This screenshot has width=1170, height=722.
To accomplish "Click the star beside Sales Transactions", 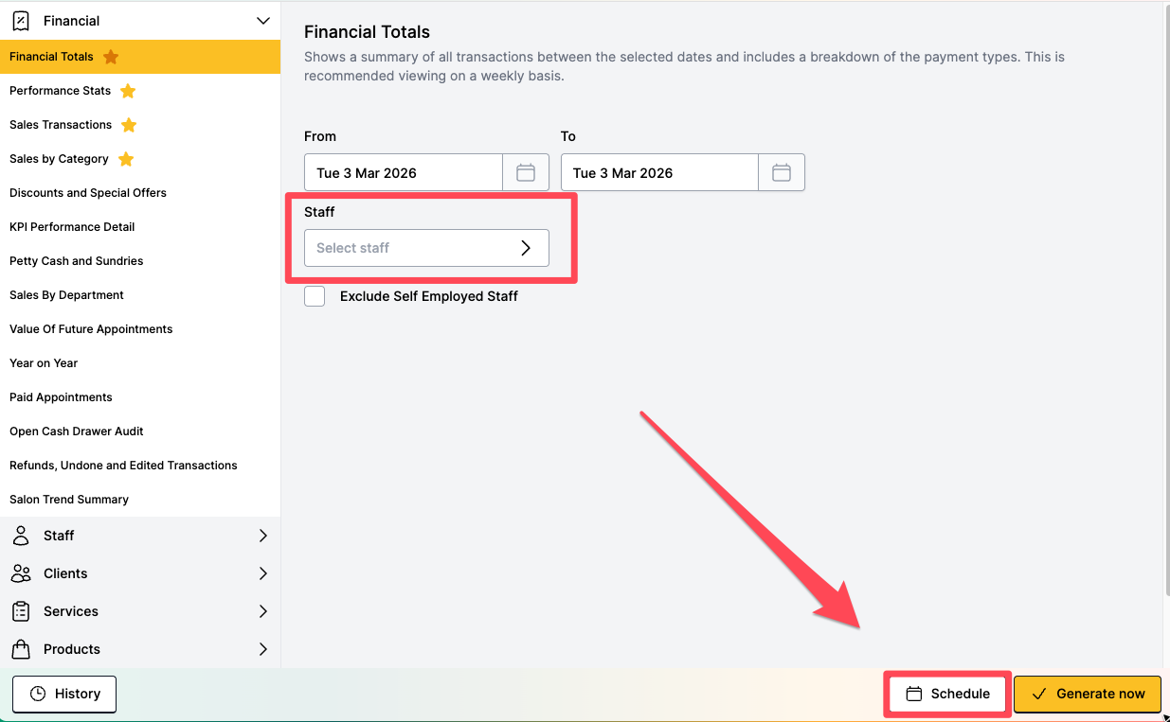I will pos(129,125).
